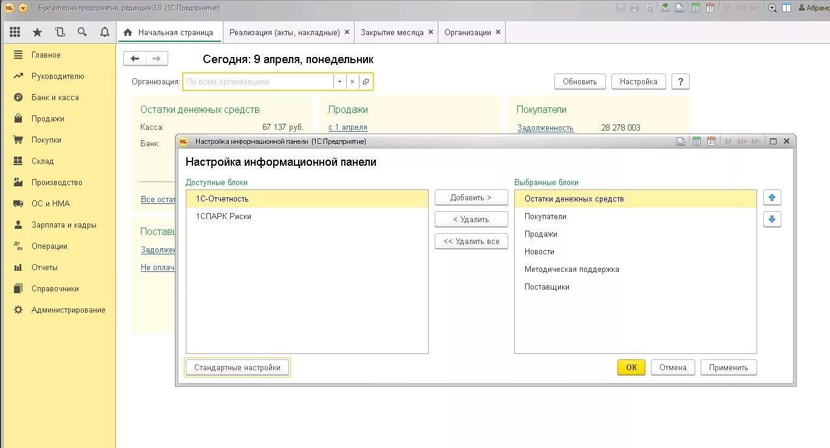830x448 pixels.
Task: Open the с 1 апреля link
Action: [x=348, y=127]
